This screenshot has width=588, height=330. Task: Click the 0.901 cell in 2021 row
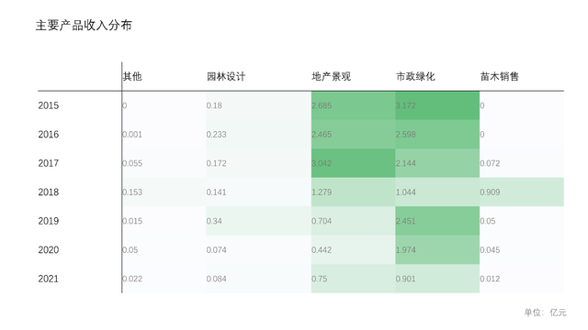point(437,279)
